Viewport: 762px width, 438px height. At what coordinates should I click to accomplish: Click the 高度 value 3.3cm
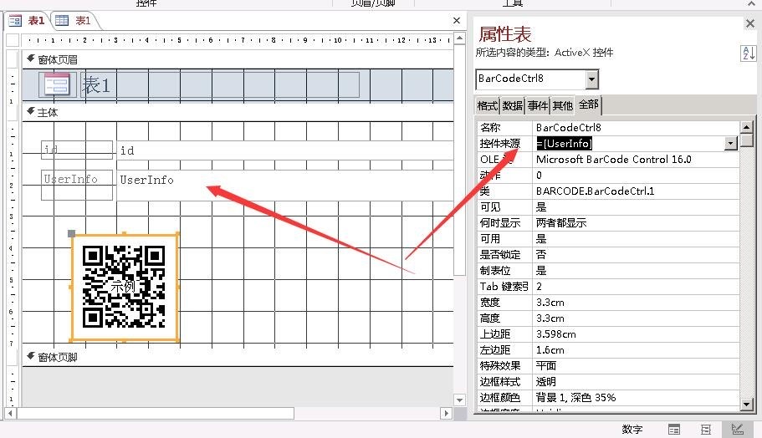pyautogui.click(x=637, y=318)
